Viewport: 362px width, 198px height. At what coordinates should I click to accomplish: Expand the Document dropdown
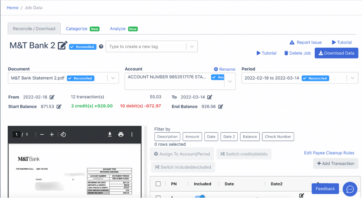113,78
